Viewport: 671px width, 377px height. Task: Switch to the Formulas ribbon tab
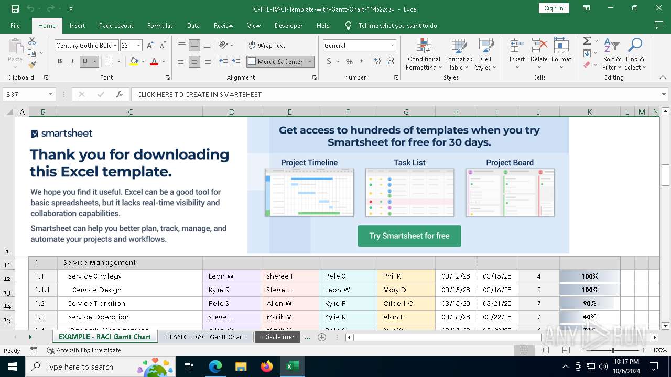[x=160, y=25]
